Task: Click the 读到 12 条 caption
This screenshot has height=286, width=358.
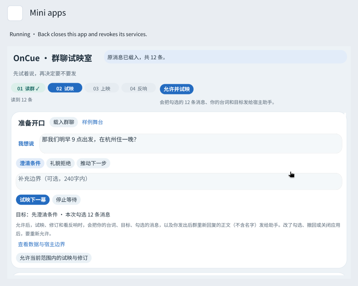Action: (x=22, y=100)
